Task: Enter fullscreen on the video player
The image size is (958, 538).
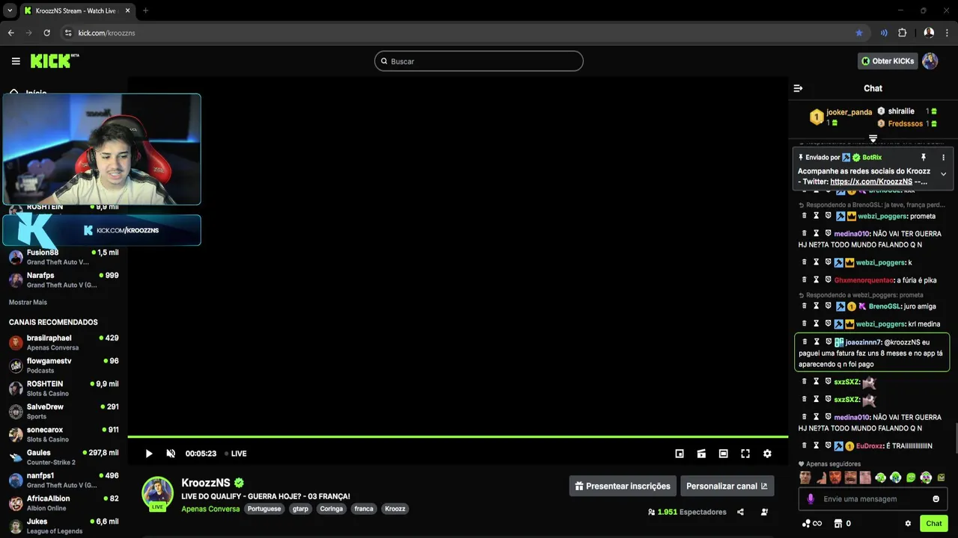Action: (x=745, y=454)
